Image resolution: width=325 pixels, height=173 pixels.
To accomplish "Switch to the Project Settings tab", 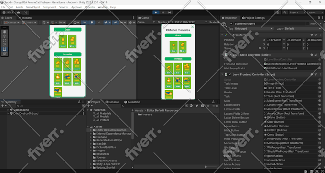I will 253,18.
